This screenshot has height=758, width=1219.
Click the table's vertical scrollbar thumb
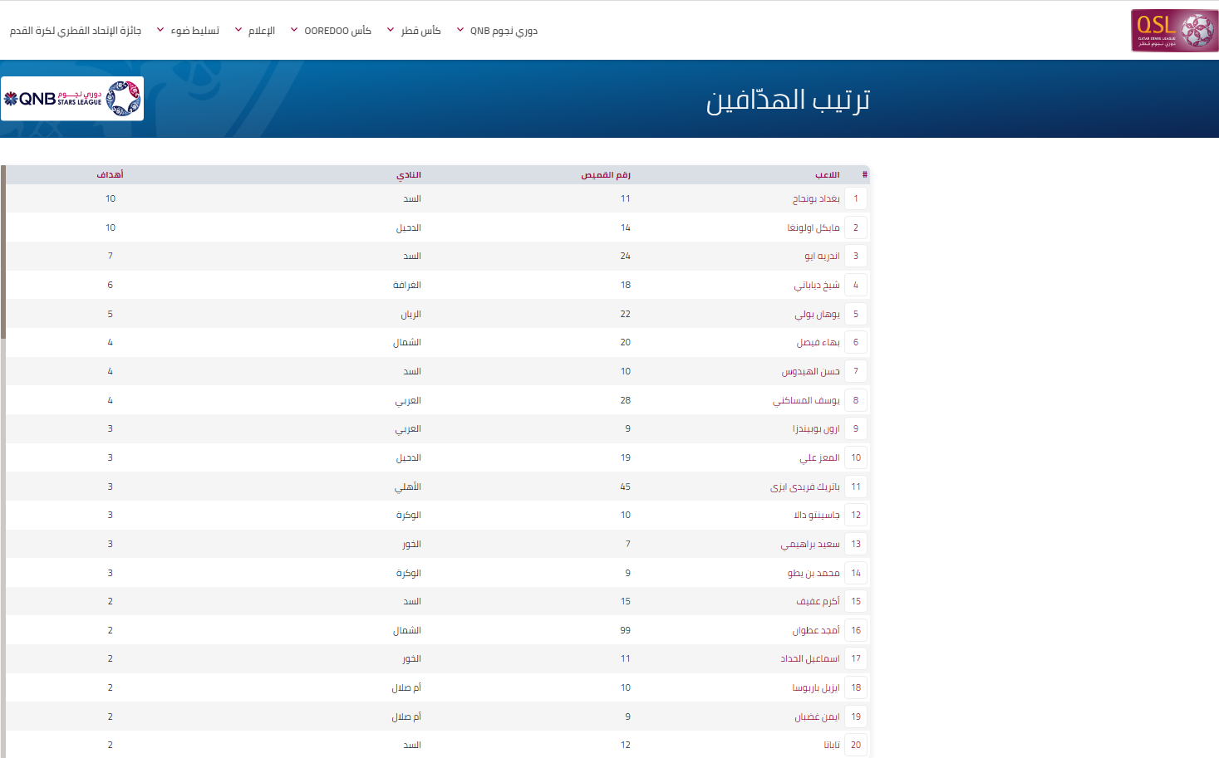[3, 252]
